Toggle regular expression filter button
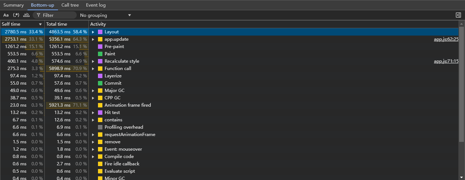Screen dimensions: 465x180 point(16,15)
